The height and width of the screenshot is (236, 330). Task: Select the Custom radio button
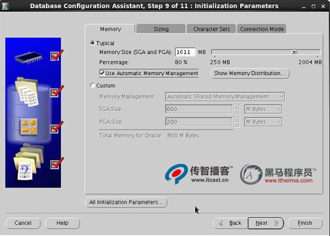(x=92, y=85)
